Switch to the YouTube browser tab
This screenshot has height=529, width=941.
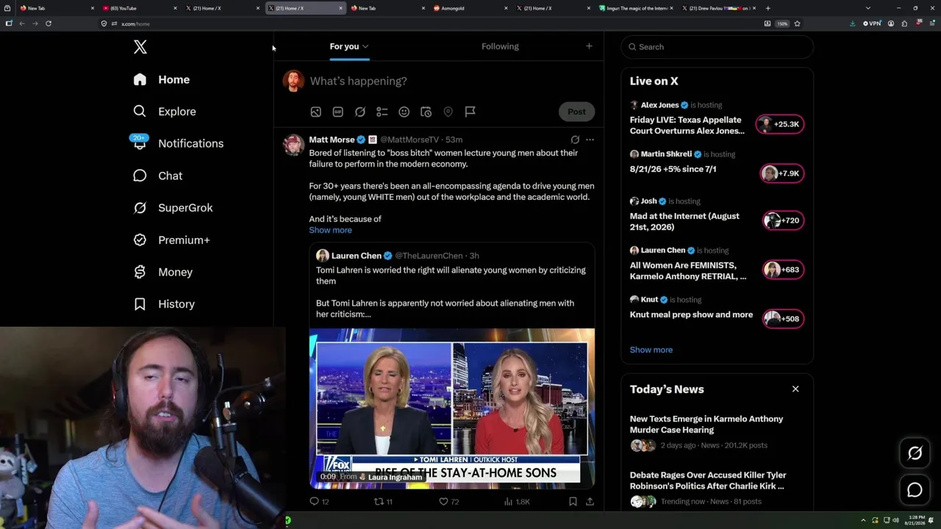[x=140, y=8]
